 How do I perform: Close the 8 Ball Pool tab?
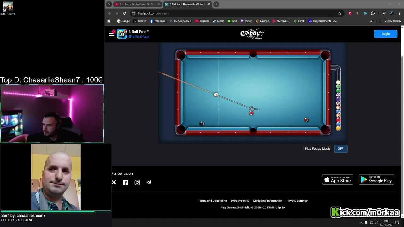tap(209, 4)
